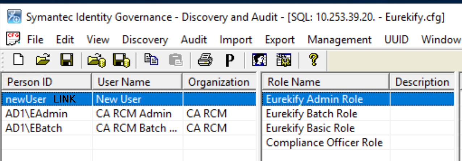Click the yellow question mark Help icon
Image resolution: width=462 pixels, height=161 pixels.
pos(313,60)
